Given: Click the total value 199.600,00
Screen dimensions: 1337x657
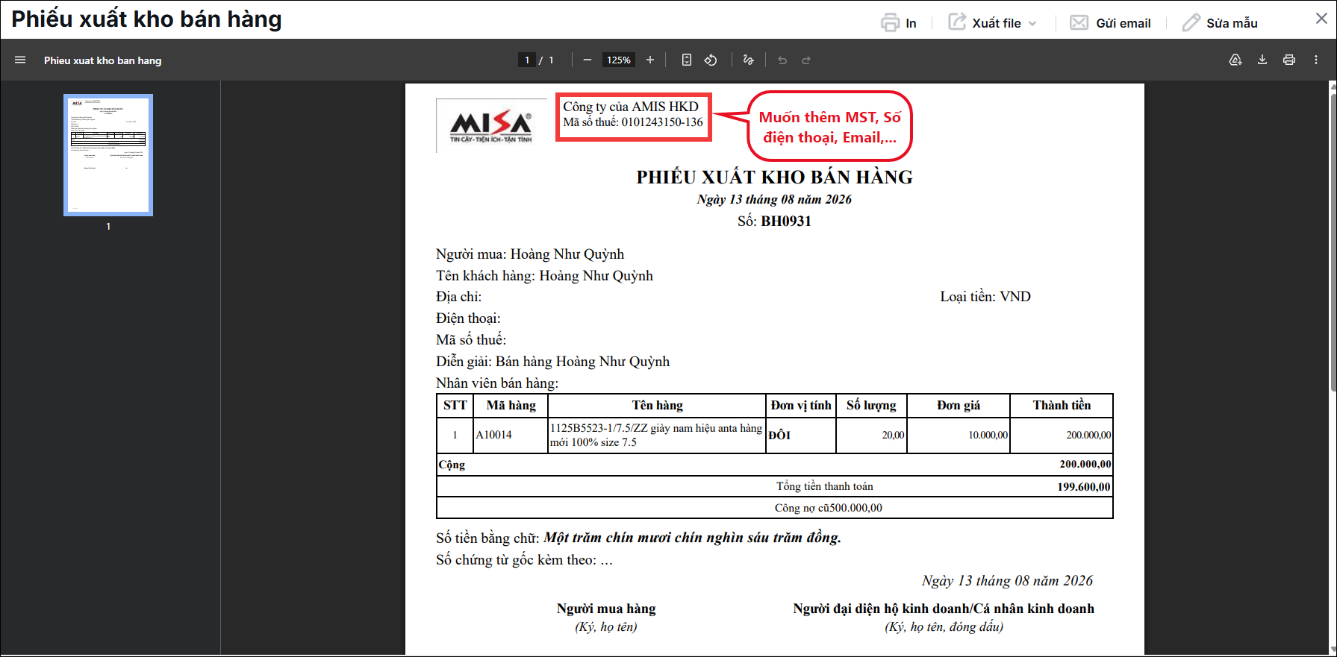Looking at the screenshot, I should click(x=1084, y=487).
